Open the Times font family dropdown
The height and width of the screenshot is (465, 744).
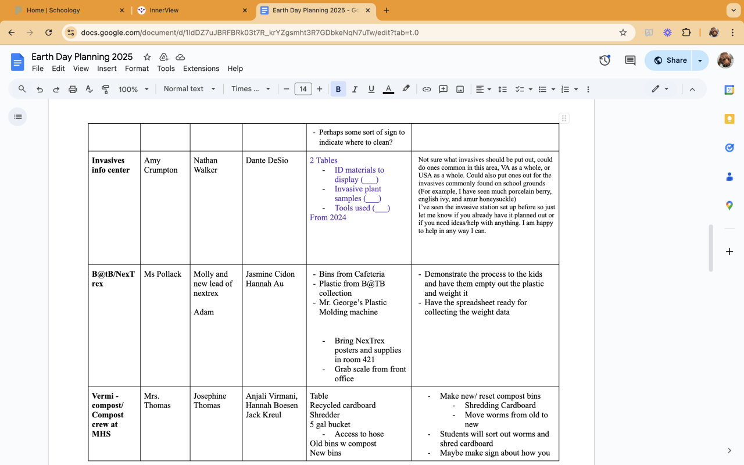click(251, 89)
